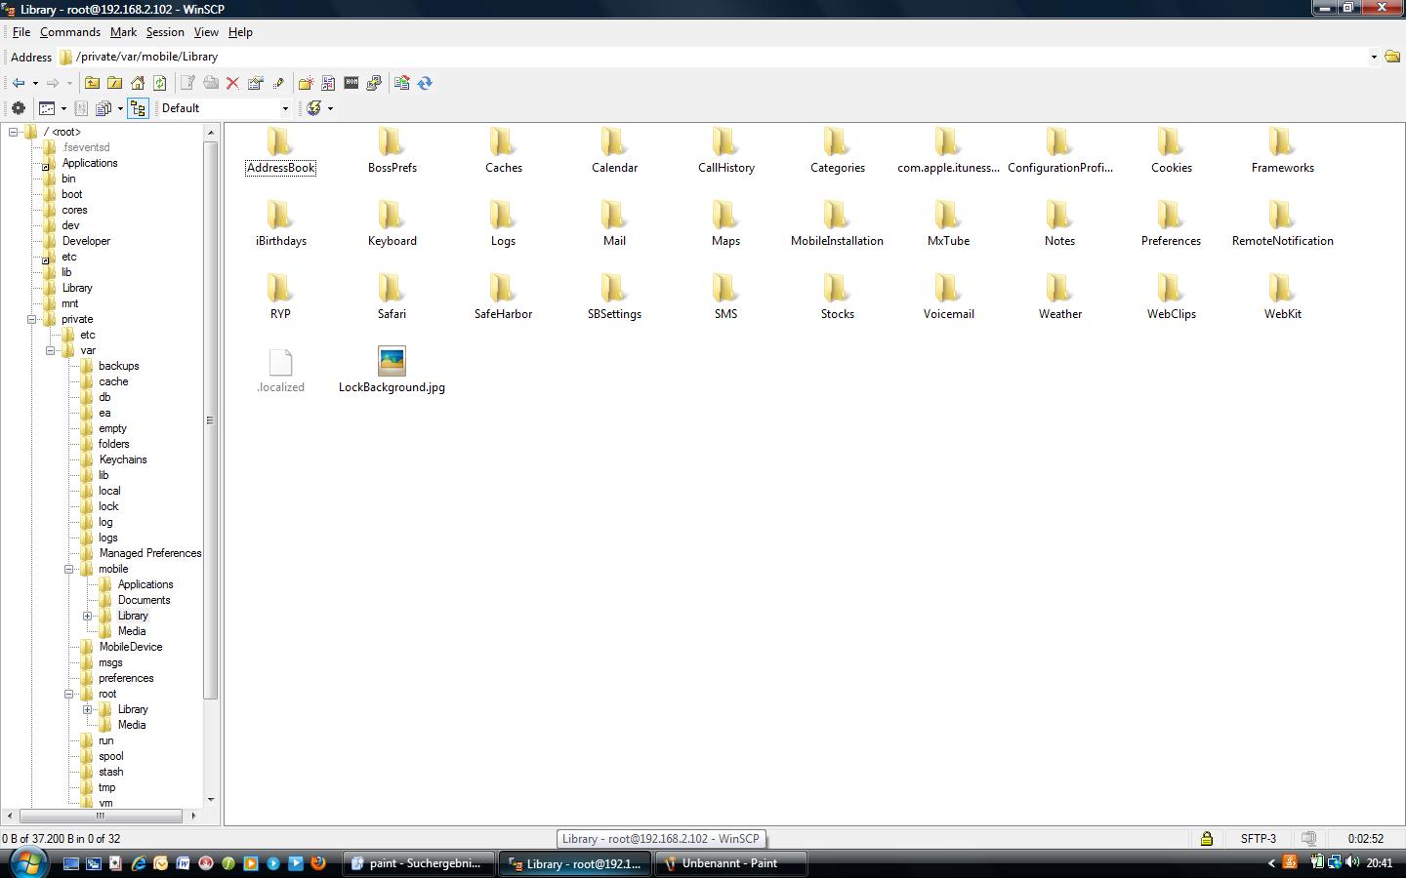1406x878 pixels.
Task: Click the tree panel vertical scrollbar
Action: (x=211, y=419)
